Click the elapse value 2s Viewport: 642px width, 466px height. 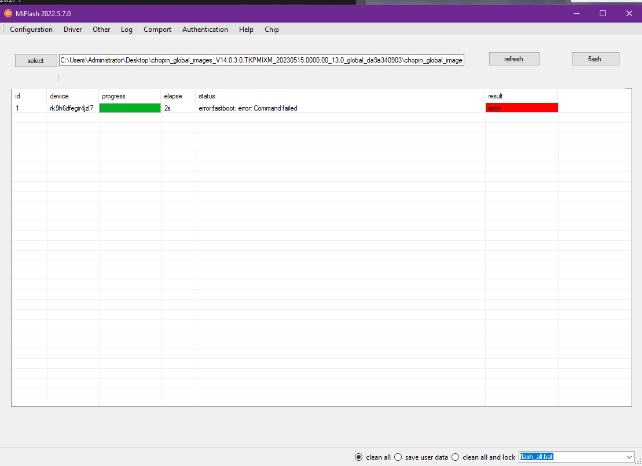click(x=167, y=108)
